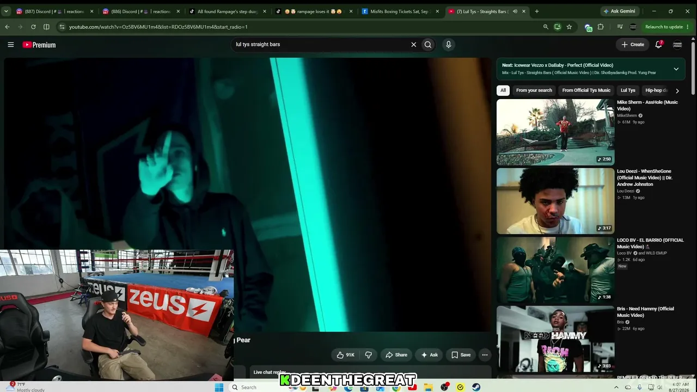Open zoom magnifier in address bar

click(546, 27)
